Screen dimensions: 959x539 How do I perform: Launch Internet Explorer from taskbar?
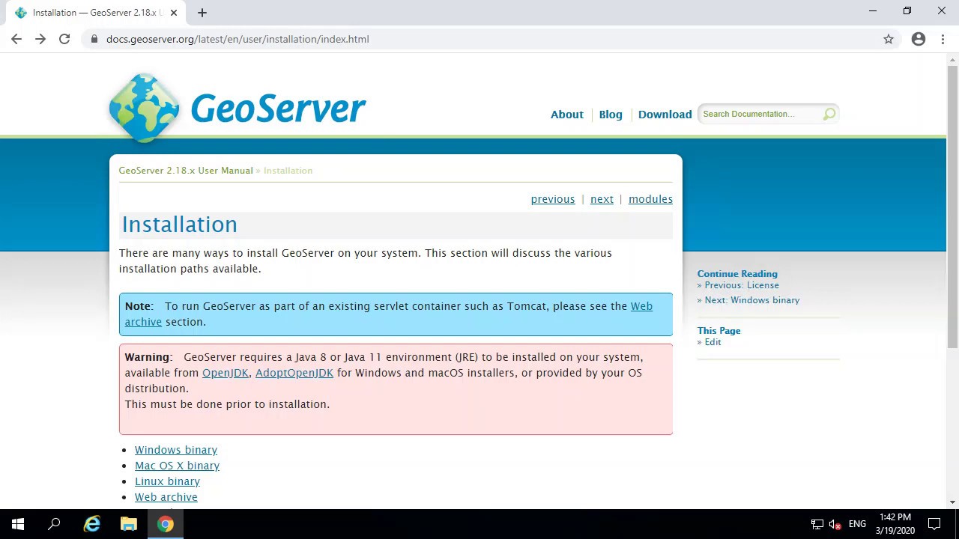[x=92, y=524]
